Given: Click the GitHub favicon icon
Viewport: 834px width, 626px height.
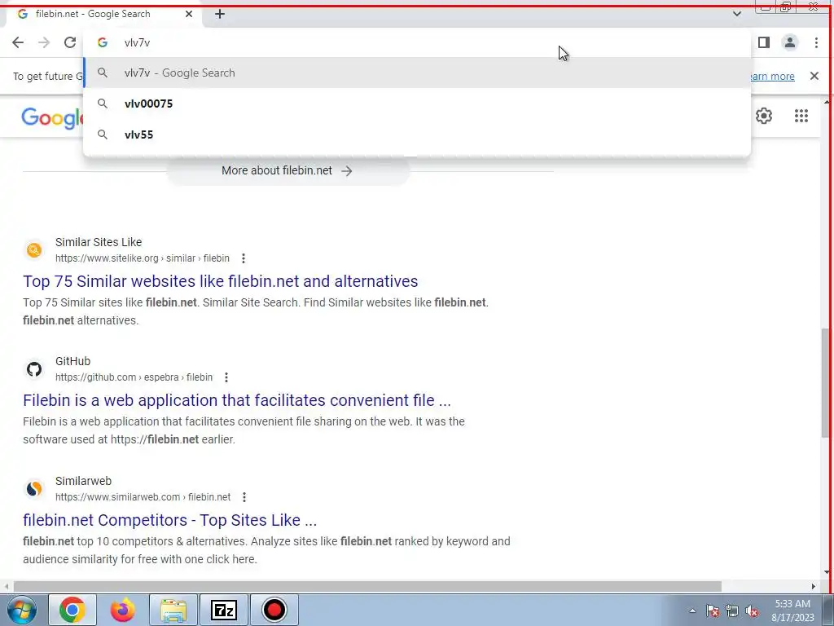Looking at the screenshot, I should coord(34,369).
